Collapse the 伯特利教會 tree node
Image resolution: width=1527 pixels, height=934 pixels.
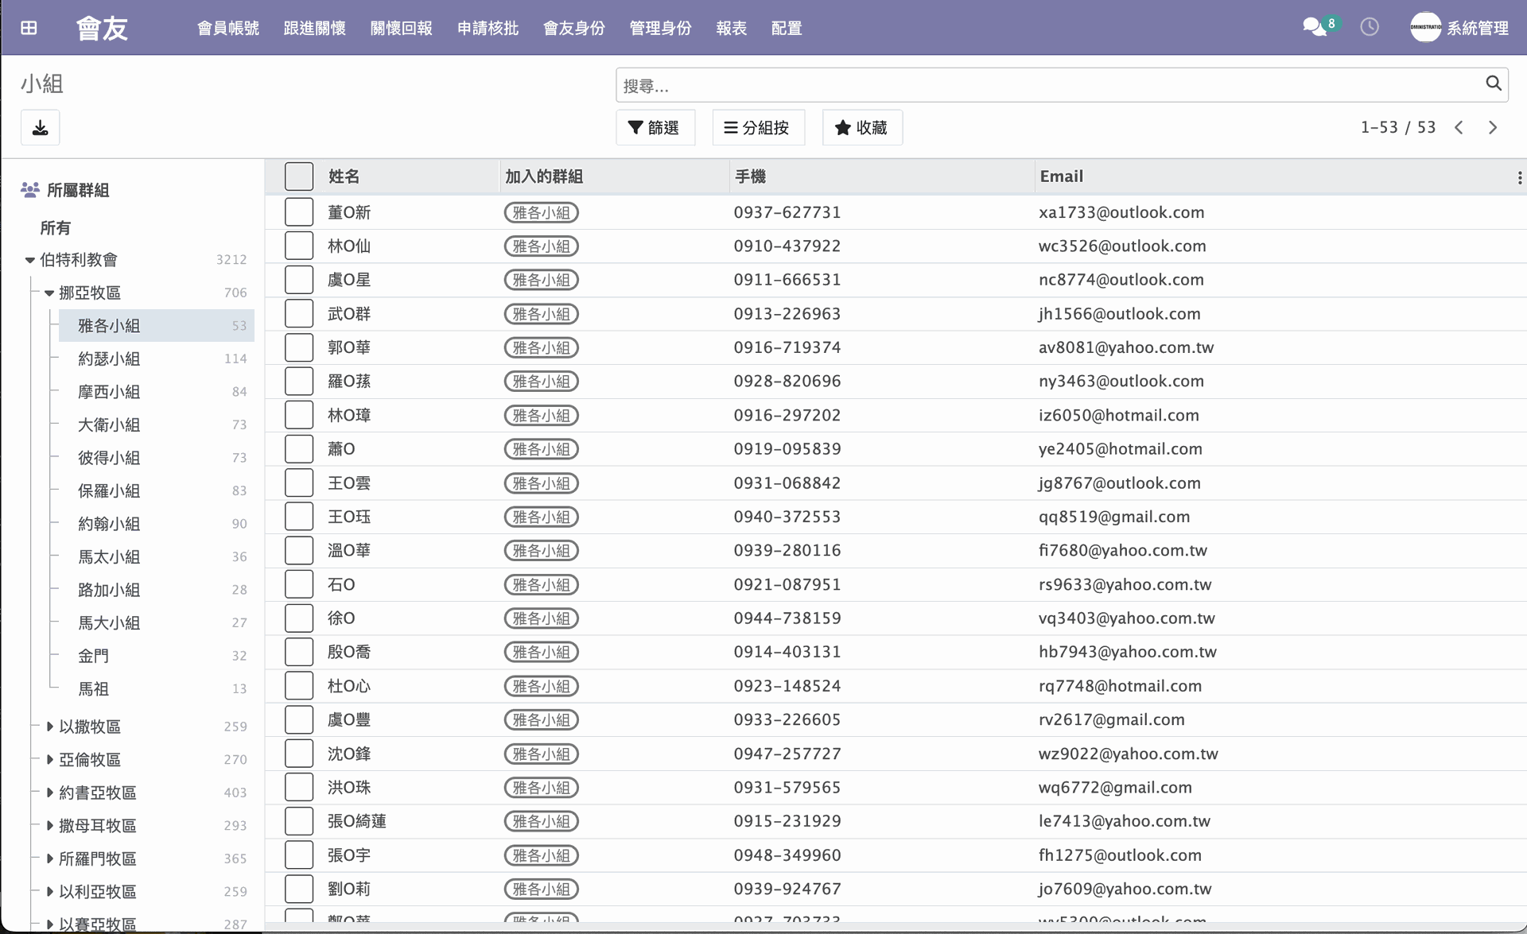pyautogui.click(x=30, y=260)
